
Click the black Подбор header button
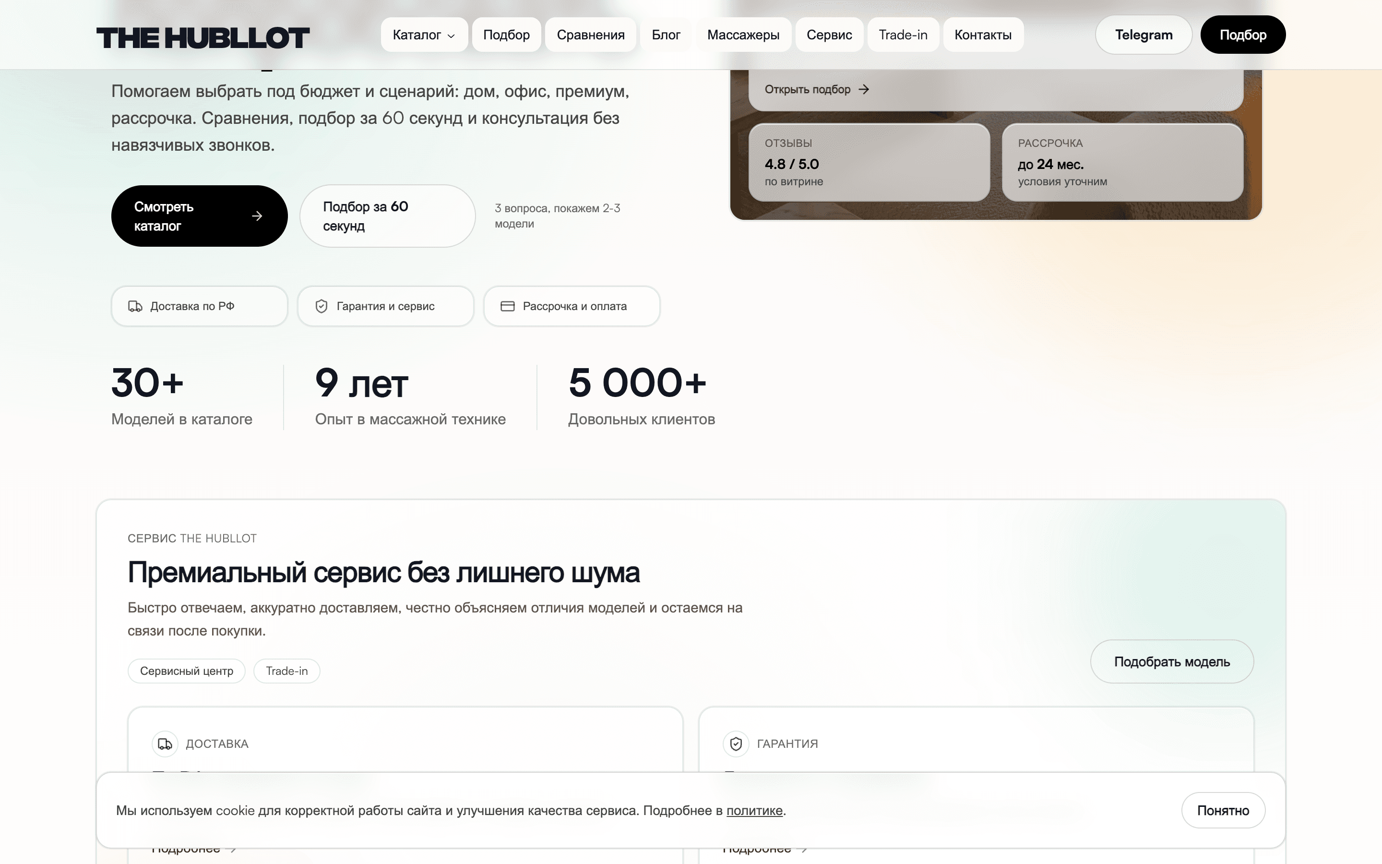[x=1243, y=35]
